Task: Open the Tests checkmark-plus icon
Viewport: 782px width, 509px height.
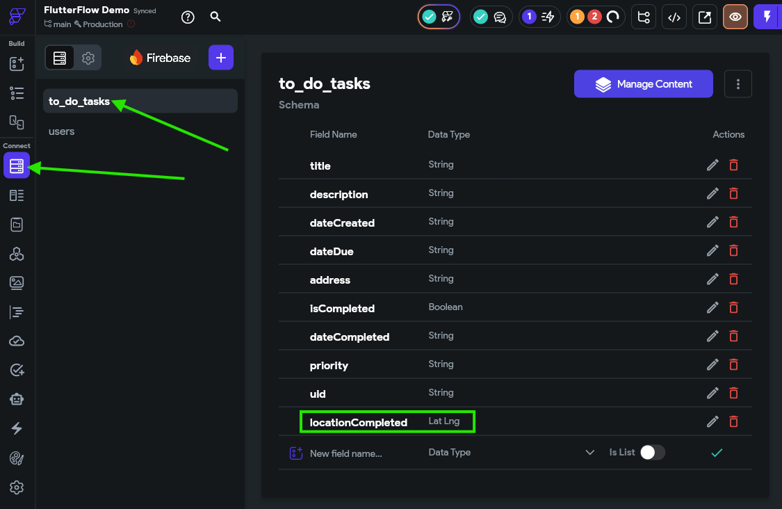Action: tap(17, 370)
